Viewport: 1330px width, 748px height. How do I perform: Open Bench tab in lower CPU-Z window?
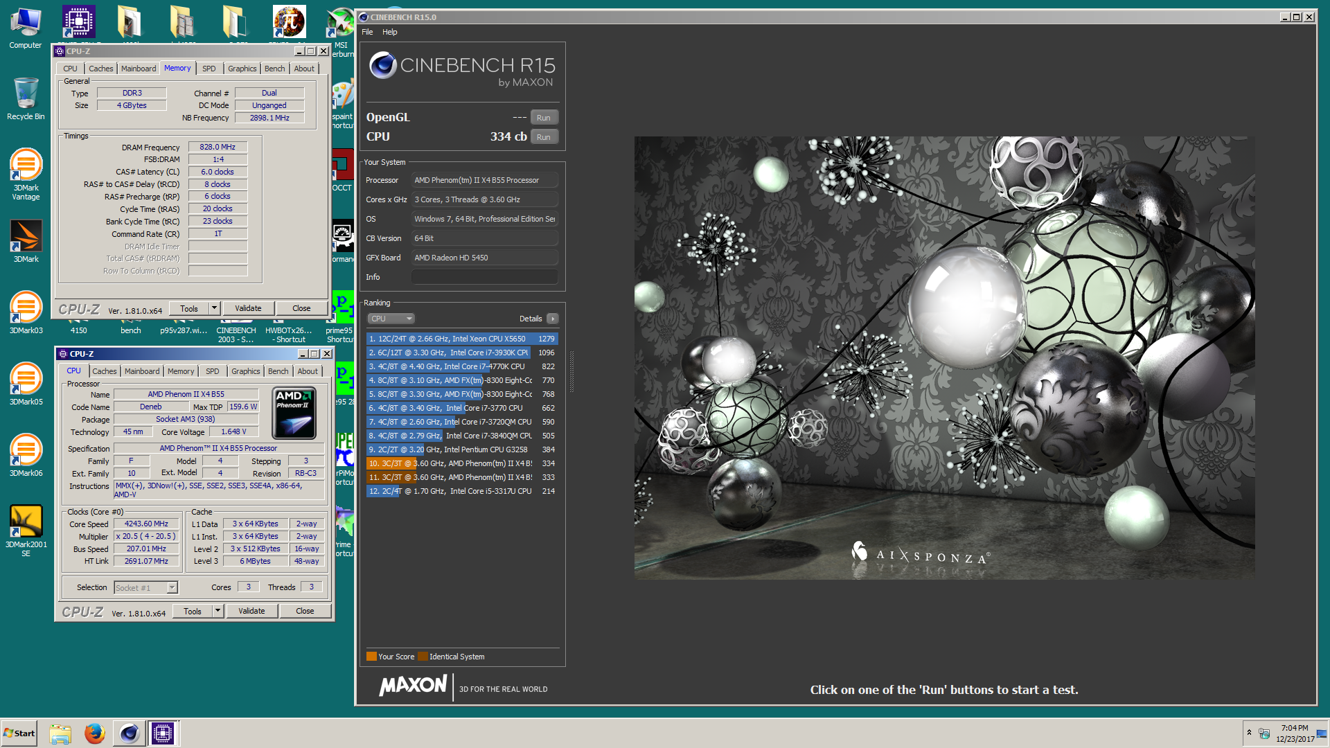278,371
